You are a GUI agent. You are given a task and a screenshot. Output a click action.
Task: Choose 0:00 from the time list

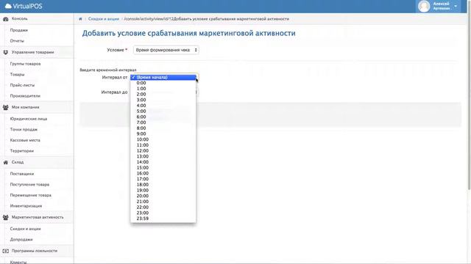click(163, 83)
